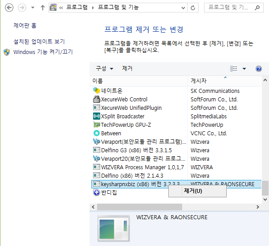Click 프로그램 in the address breadcrumb
Screen dimensions: 269x246
tap(77, 8)
